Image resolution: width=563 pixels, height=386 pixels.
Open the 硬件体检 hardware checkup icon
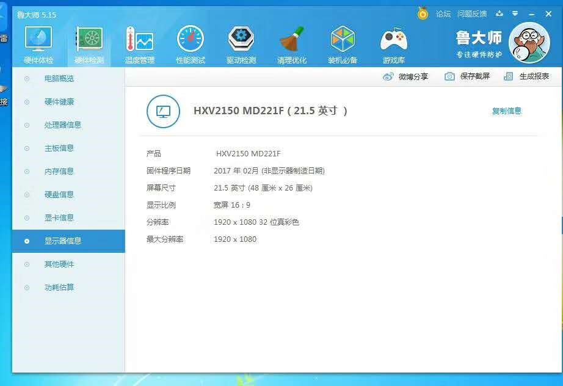[38, 38]
